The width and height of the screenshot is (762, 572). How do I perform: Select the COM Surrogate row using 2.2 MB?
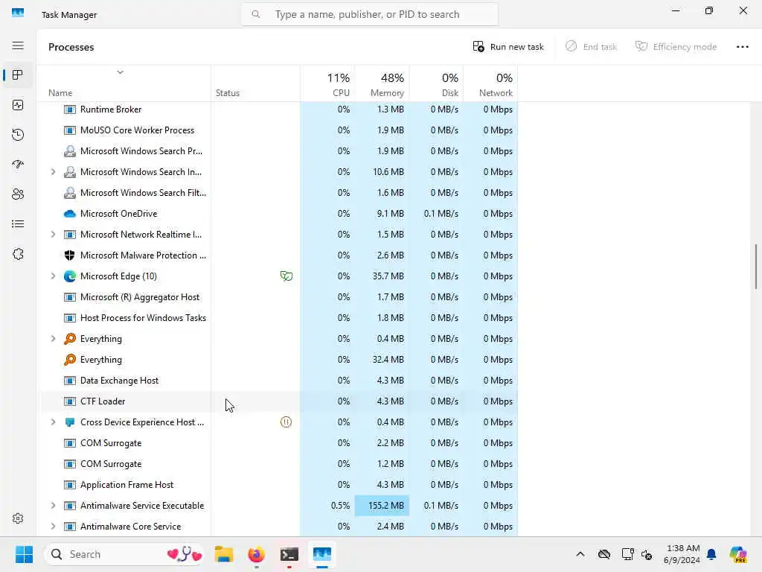pyautogui.click(x=278, y=443)
